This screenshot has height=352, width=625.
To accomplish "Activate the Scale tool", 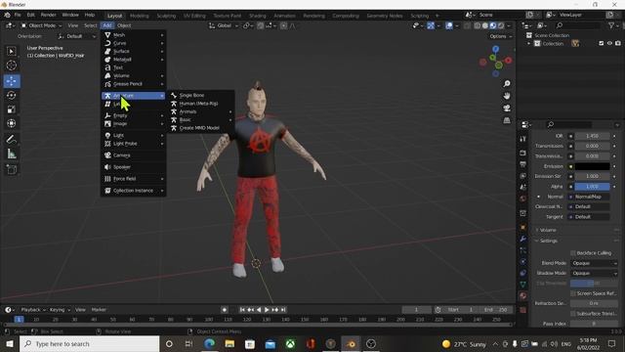I will (11, 109).
